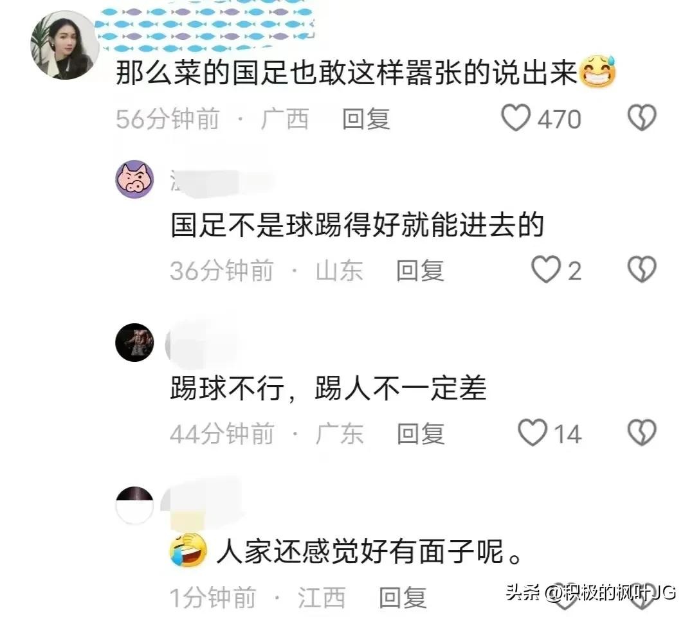The image size is (692, 617).
Task: Select comment text 国足不是球踢得好就能进去的
Action: coord(357,225)
